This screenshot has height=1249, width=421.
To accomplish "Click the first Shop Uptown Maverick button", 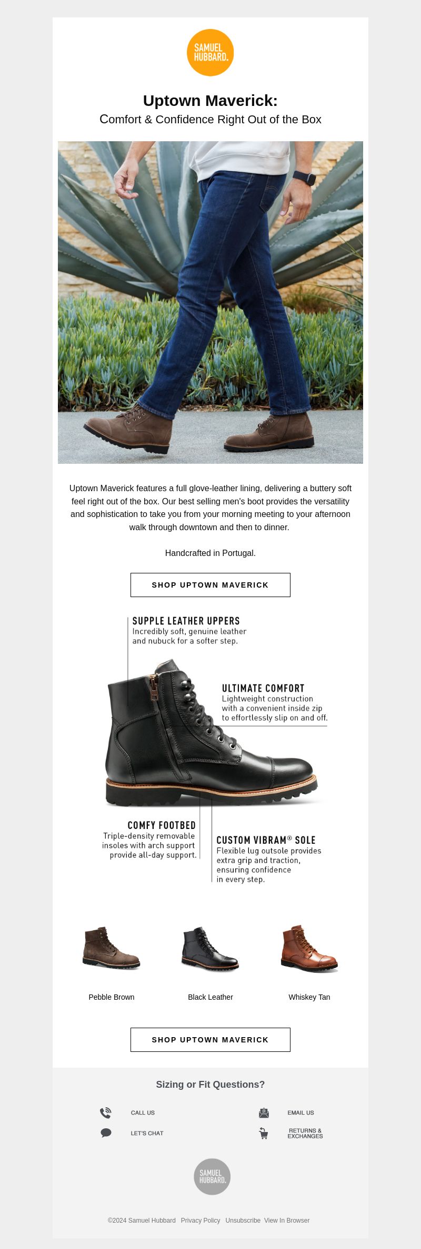I will coord(210,585).
